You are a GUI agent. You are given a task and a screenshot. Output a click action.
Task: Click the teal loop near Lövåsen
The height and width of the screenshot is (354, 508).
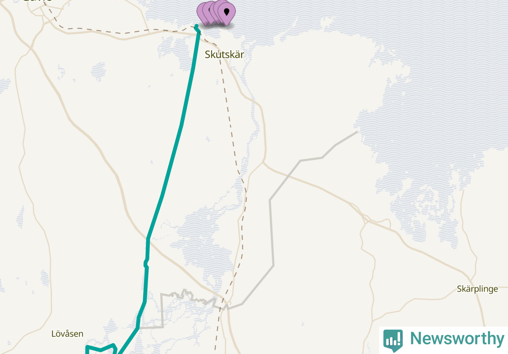click(x=101, y=349)
